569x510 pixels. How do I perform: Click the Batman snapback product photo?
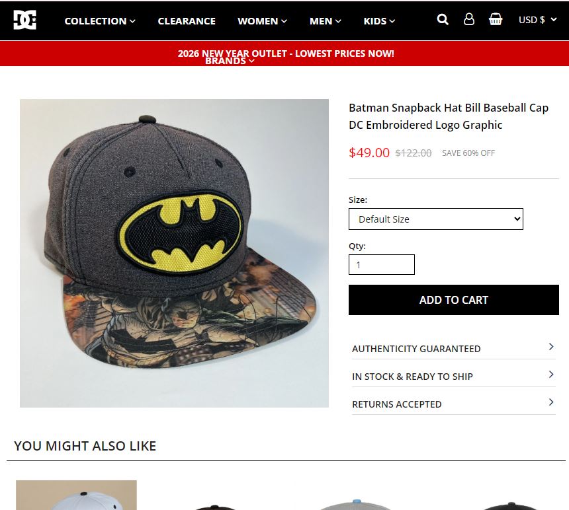click(x=174, y=253)
